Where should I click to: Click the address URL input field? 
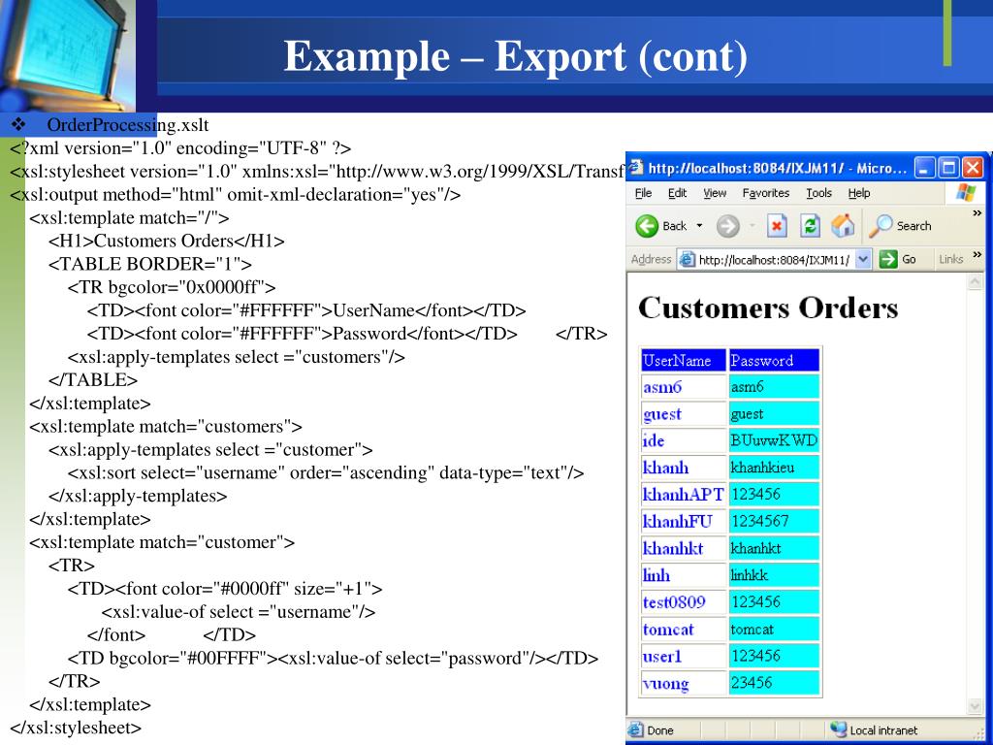click(774, 259)
